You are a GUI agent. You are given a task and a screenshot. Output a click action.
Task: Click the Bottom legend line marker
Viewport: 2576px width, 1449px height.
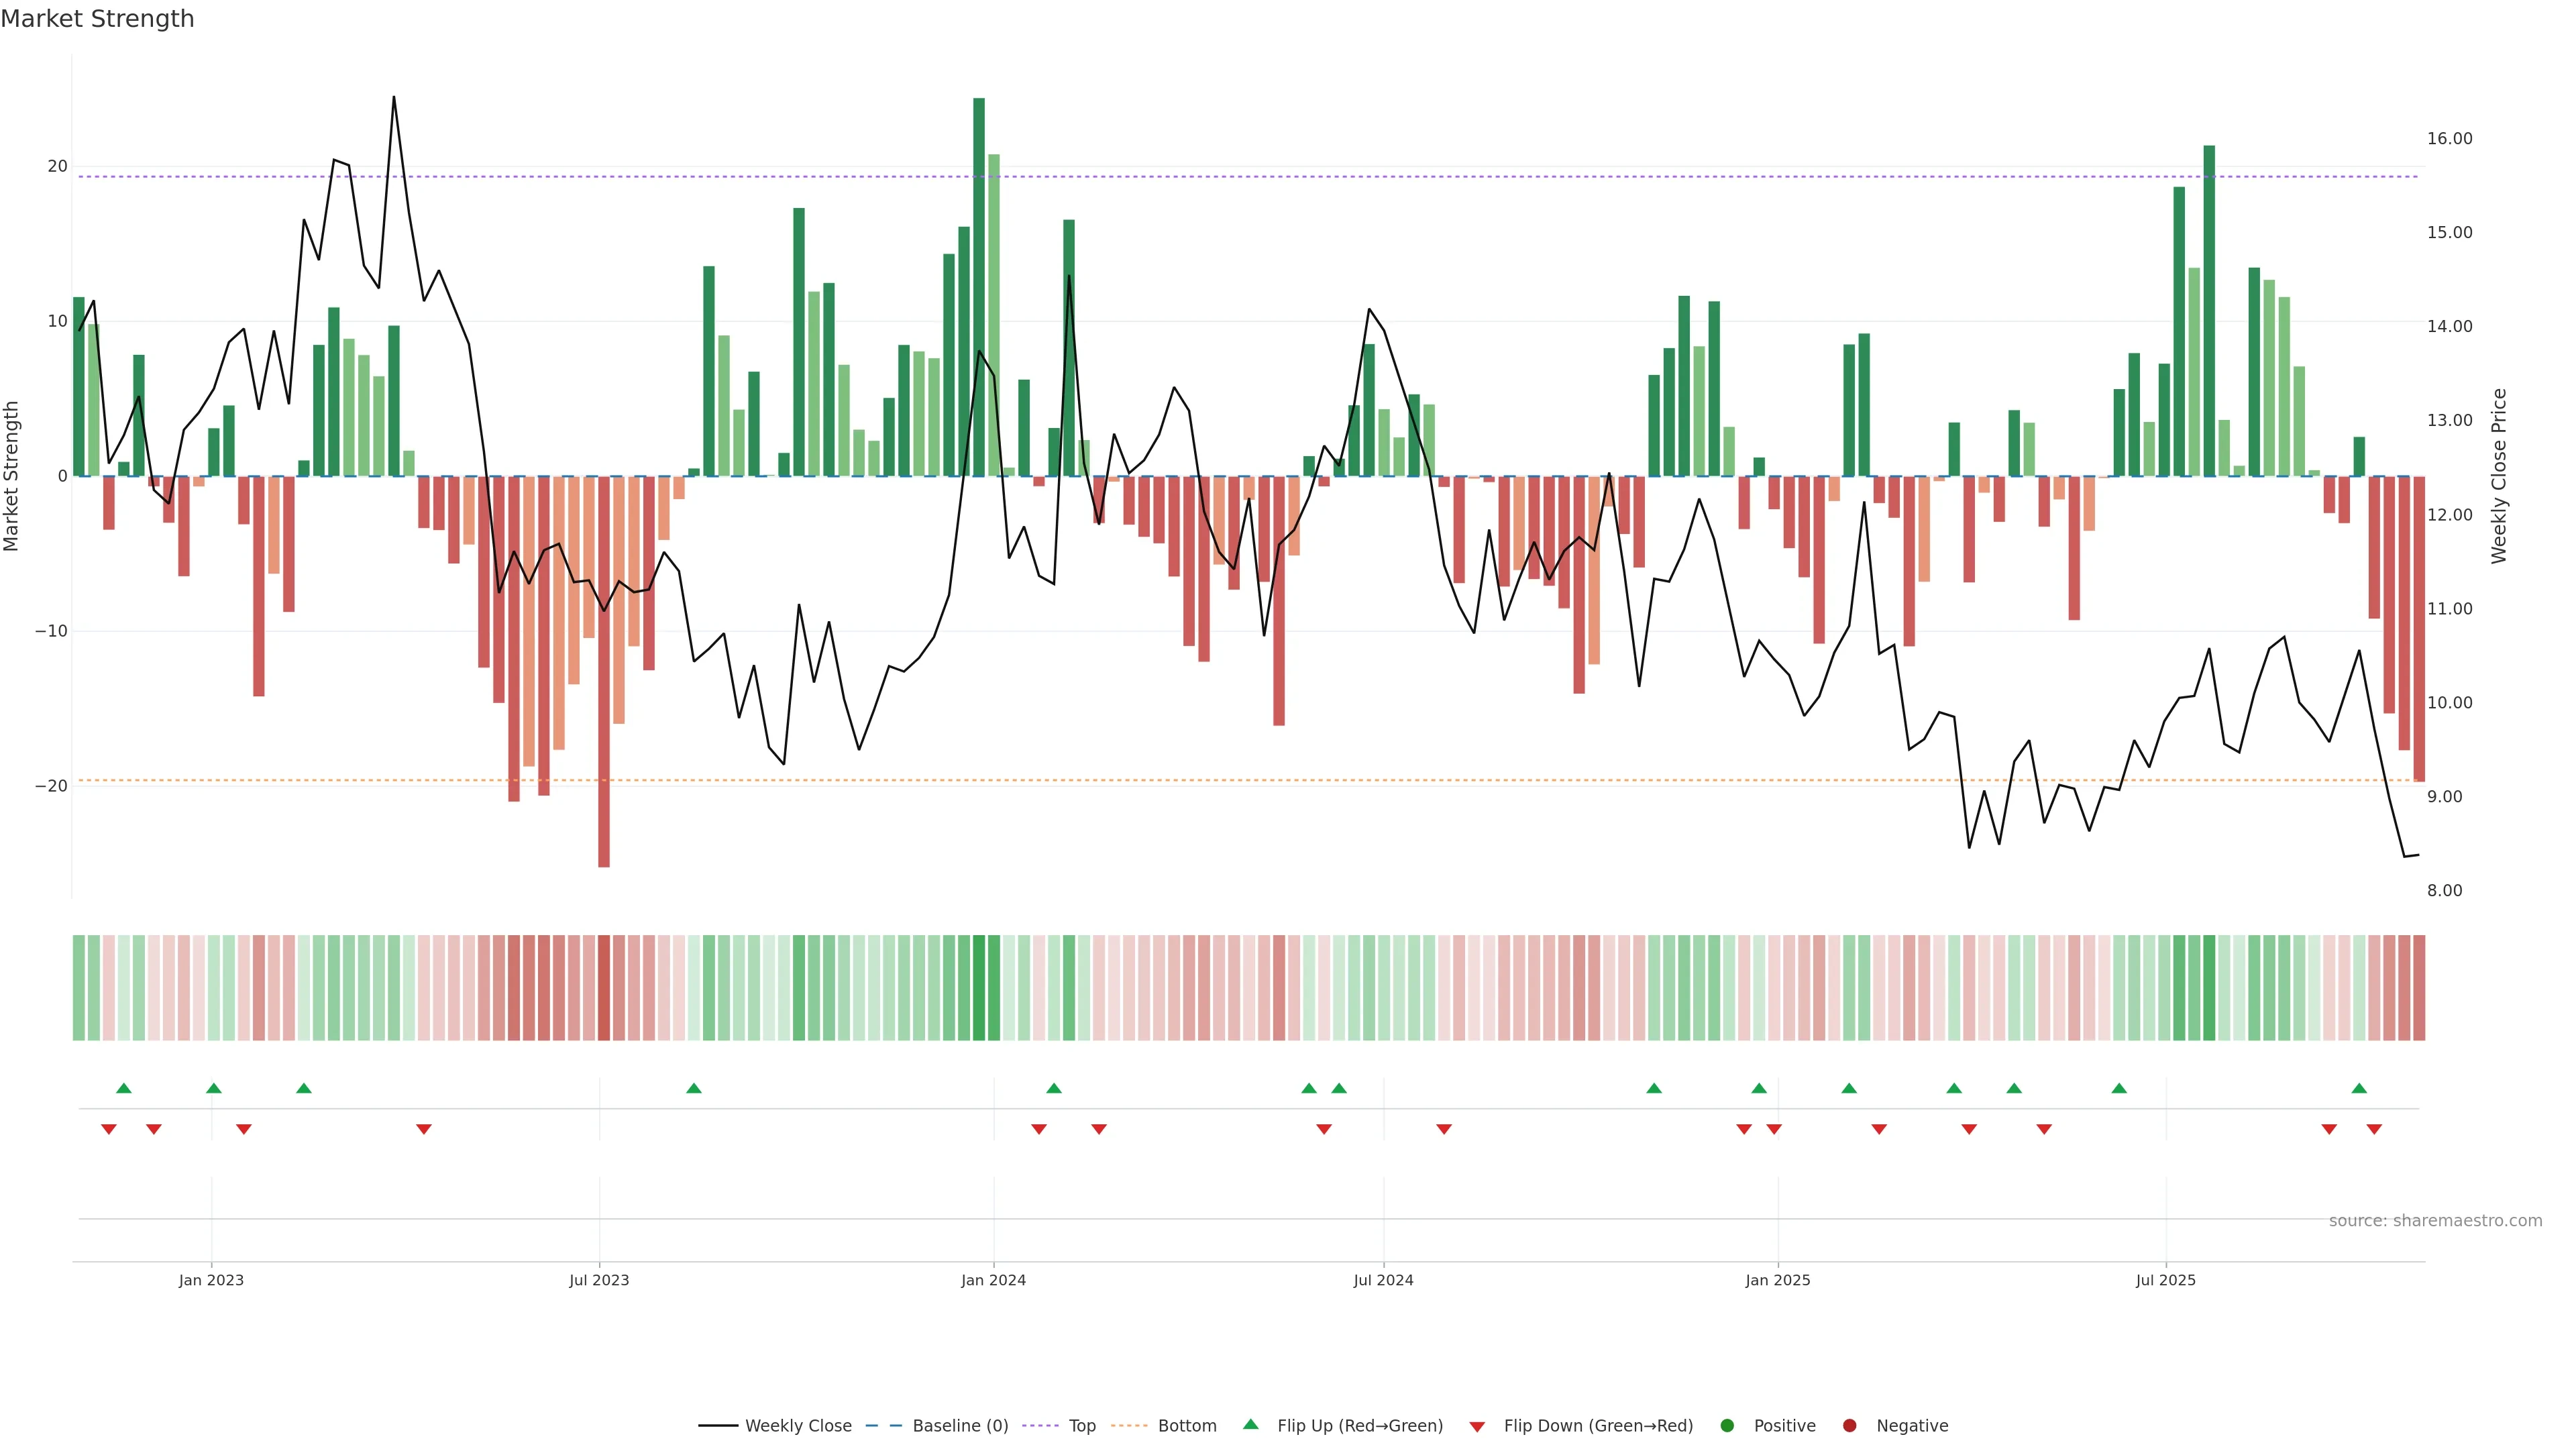(1129, 1426)
